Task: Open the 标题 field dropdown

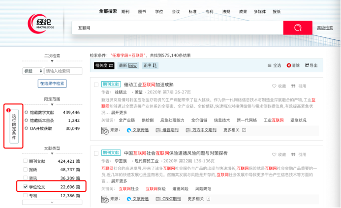Action: [x=33, y=71]
